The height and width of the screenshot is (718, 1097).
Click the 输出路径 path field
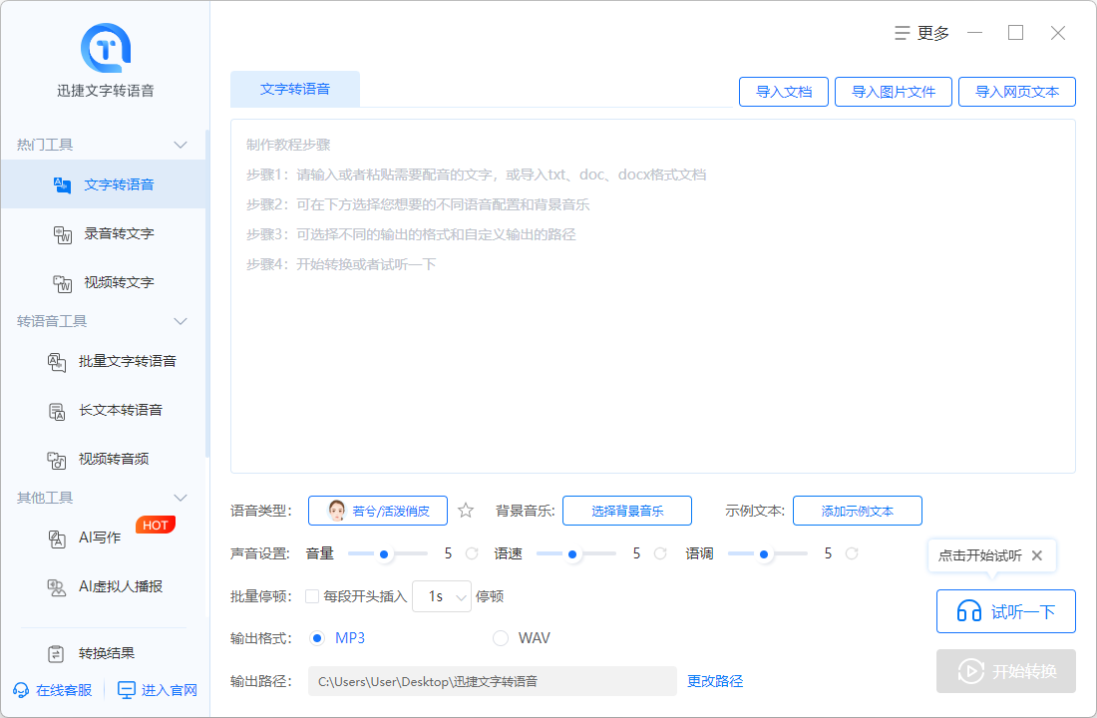click(493, 681)
